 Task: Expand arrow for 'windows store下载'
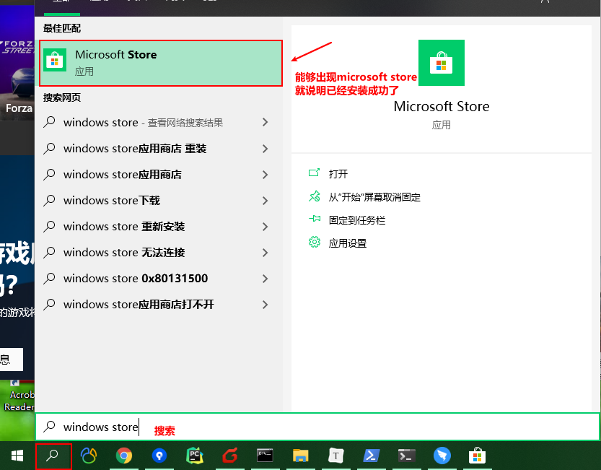[265, 201]
